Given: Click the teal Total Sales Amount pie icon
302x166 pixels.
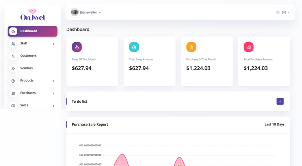Looking at the screenshot, I should click(x=134, y=47).
